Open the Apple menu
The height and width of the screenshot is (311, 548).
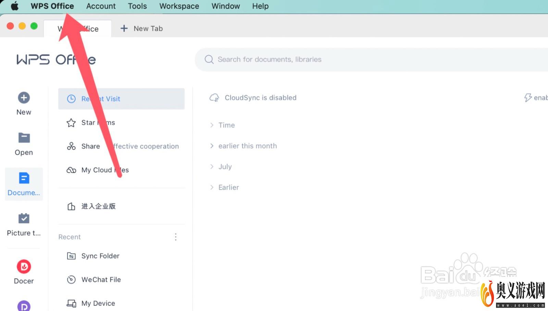(14, 6)
